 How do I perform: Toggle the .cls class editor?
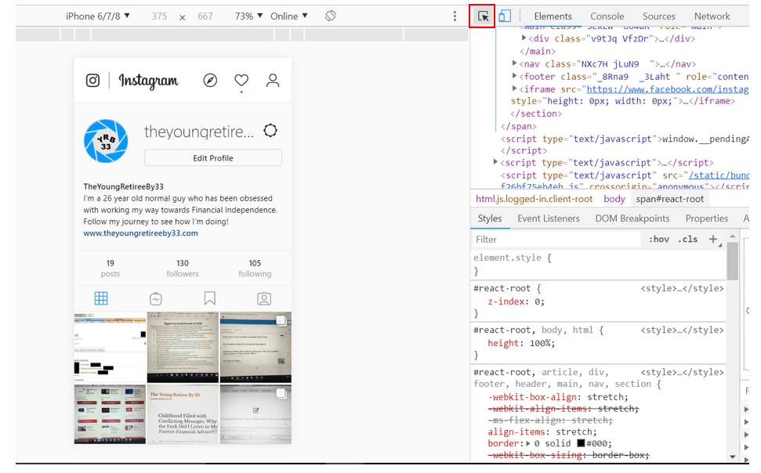click(687, 239)
